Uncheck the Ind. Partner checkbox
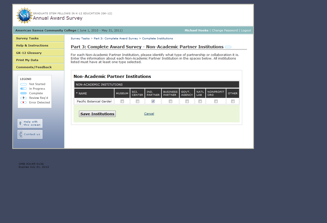 coord(153,101)
